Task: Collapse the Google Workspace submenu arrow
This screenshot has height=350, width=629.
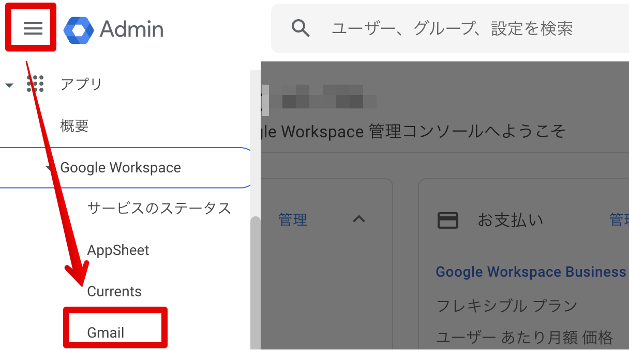Action: click(49, 168)
